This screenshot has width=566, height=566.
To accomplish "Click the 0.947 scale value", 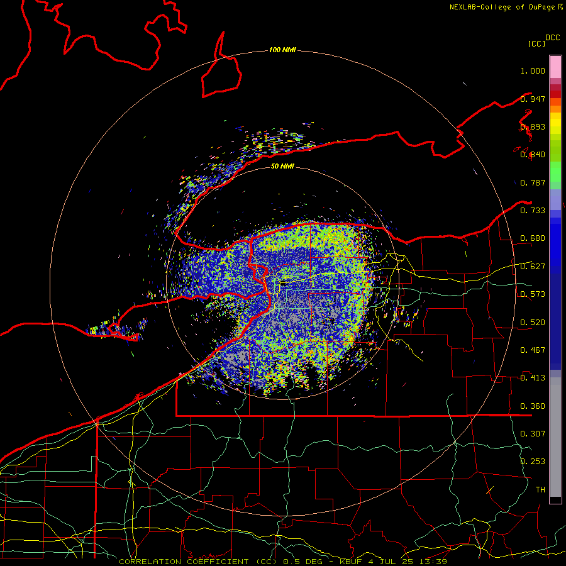I will [533, 99].
